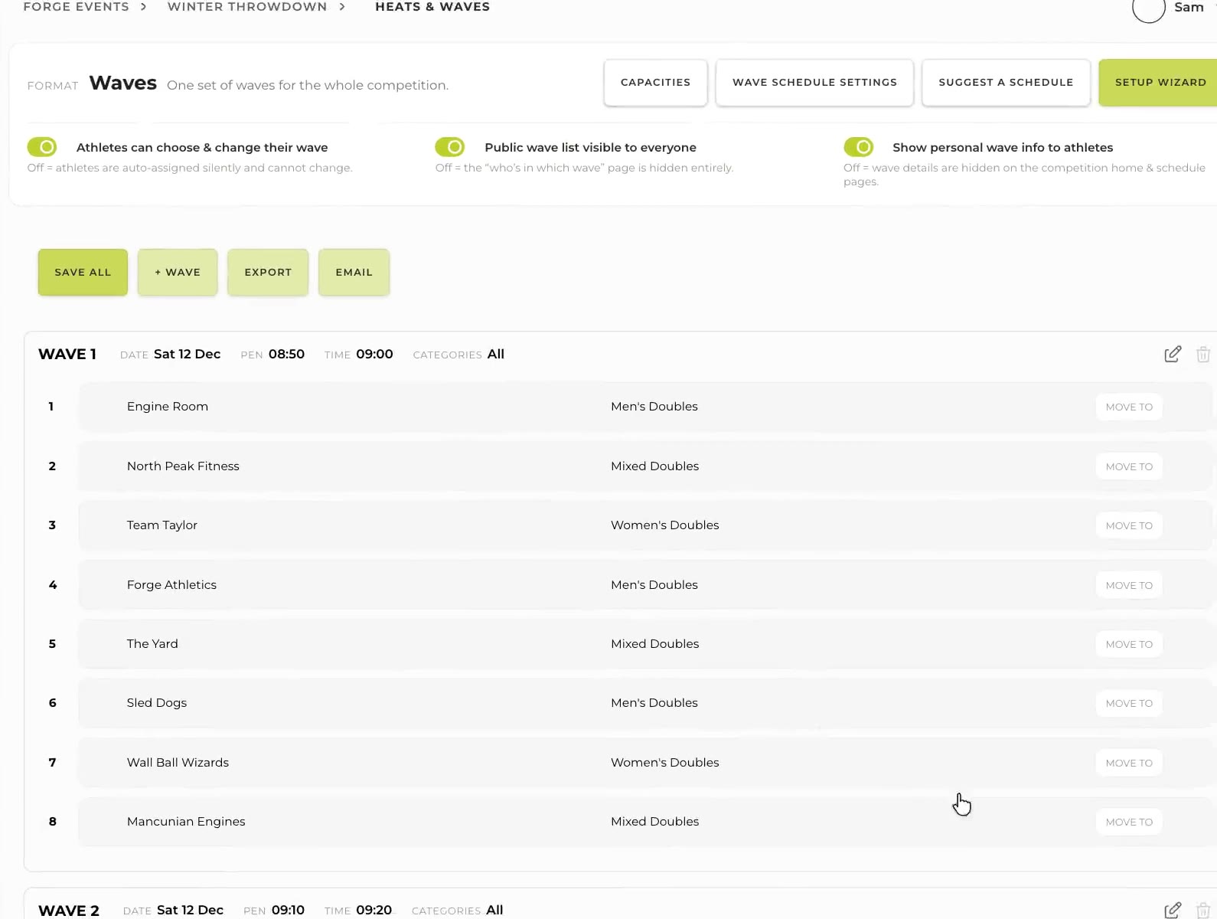
Task: Click Save All
Action: 83,272
